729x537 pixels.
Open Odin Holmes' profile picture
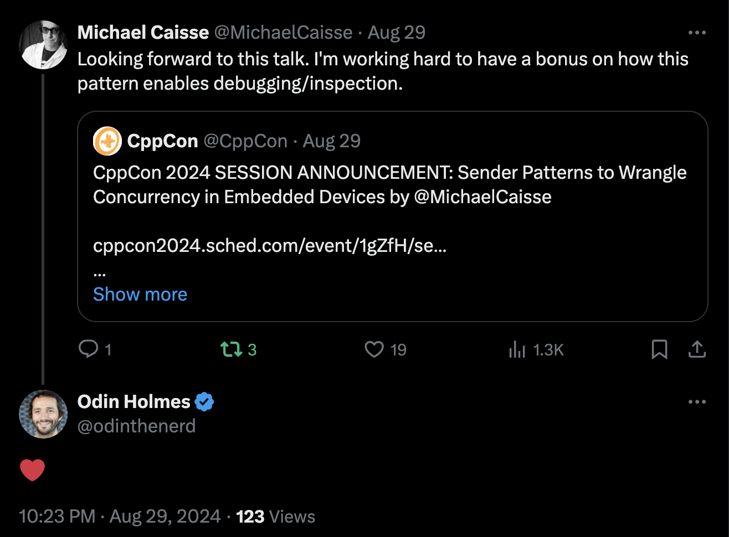tap(43, 414)
